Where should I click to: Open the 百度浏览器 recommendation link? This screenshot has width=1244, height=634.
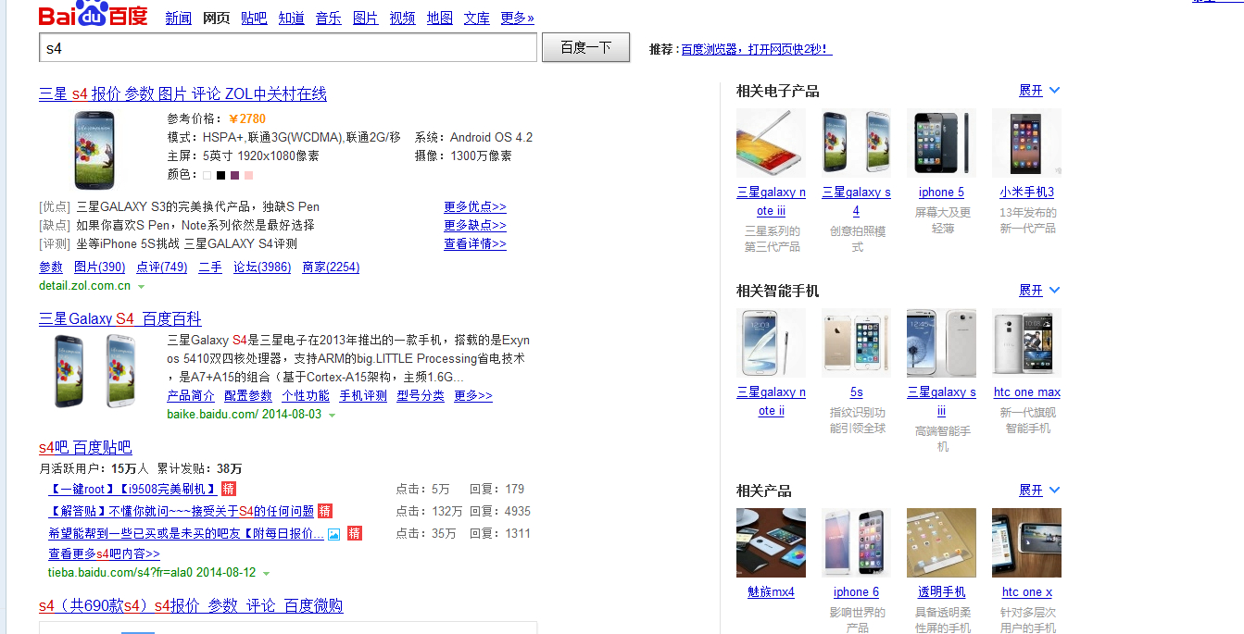point(757,49)
